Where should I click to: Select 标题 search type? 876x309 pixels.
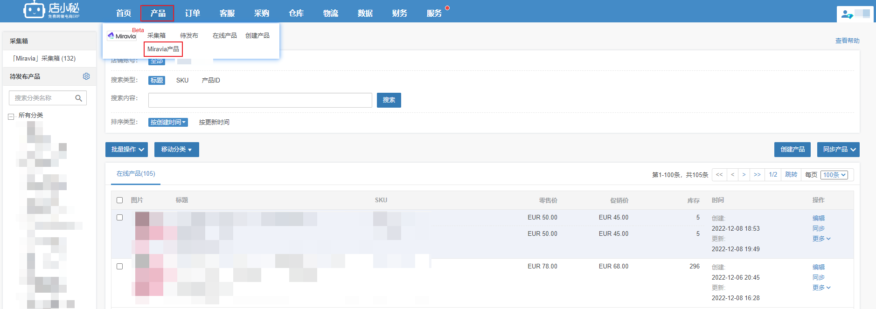(x=157, y=80)
